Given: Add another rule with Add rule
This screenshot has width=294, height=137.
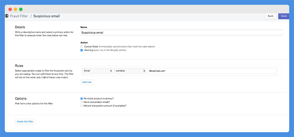Looking at the screenshot, I should pos(87,82).
